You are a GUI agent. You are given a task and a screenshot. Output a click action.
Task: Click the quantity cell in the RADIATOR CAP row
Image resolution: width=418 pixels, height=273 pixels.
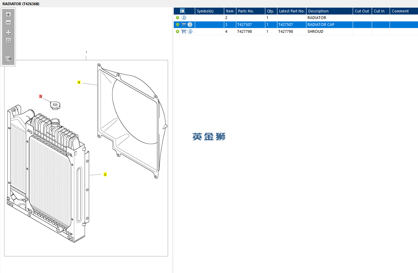(271, 25)
